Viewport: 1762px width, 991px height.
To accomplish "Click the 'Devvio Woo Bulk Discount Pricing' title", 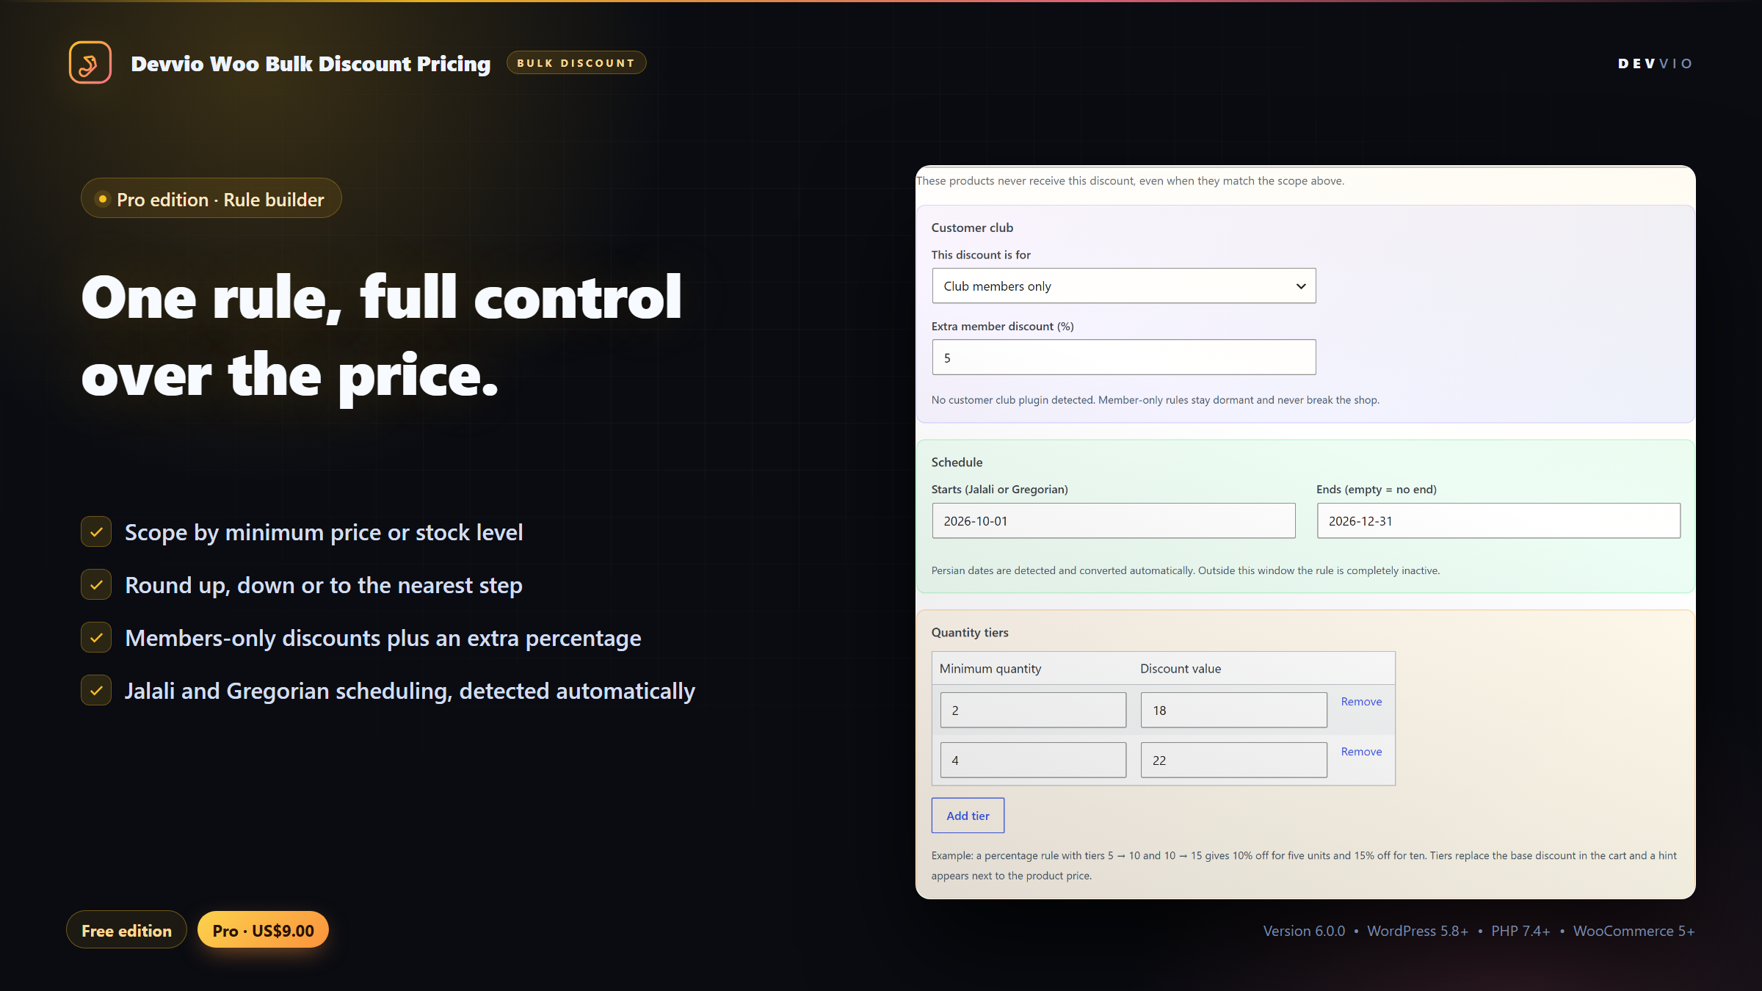I will point(311,64).
